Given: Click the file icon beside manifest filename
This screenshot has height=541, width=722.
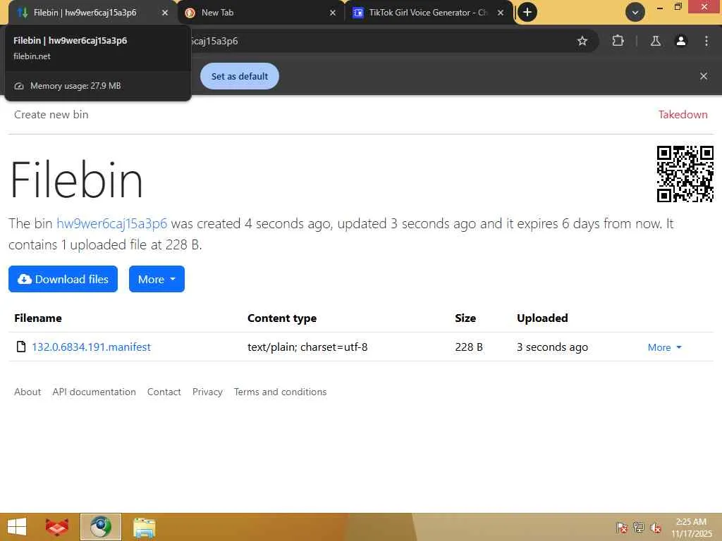Looking at the screenshot, I should [20, 347].
